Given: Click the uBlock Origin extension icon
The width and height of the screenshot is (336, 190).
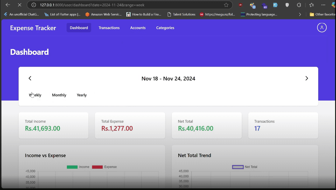Looking at the screenshot, I should [241, 5].
